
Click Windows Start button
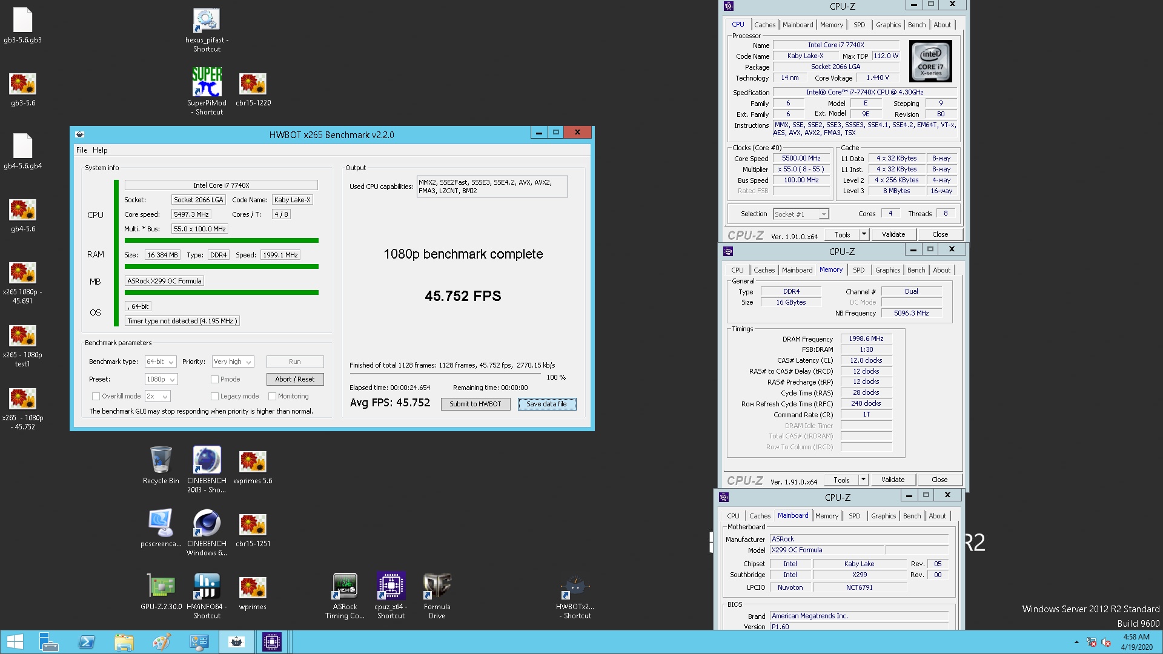pyautogui.click(x=15, y=642)
